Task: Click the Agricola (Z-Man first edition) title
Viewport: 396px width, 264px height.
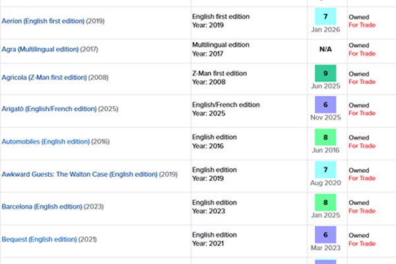Action: click(x=44, y=78)
